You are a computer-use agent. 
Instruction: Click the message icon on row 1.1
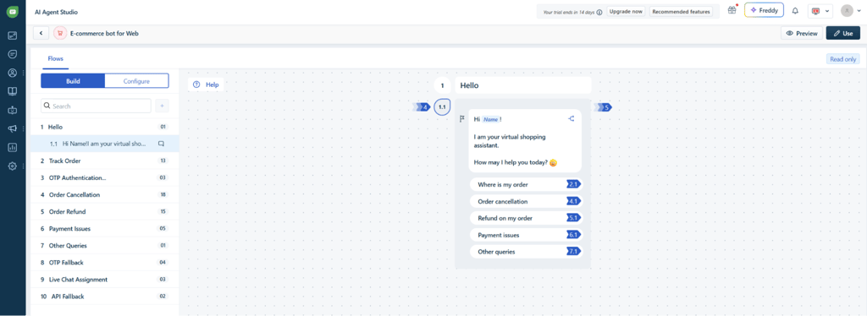pos(162,144)
